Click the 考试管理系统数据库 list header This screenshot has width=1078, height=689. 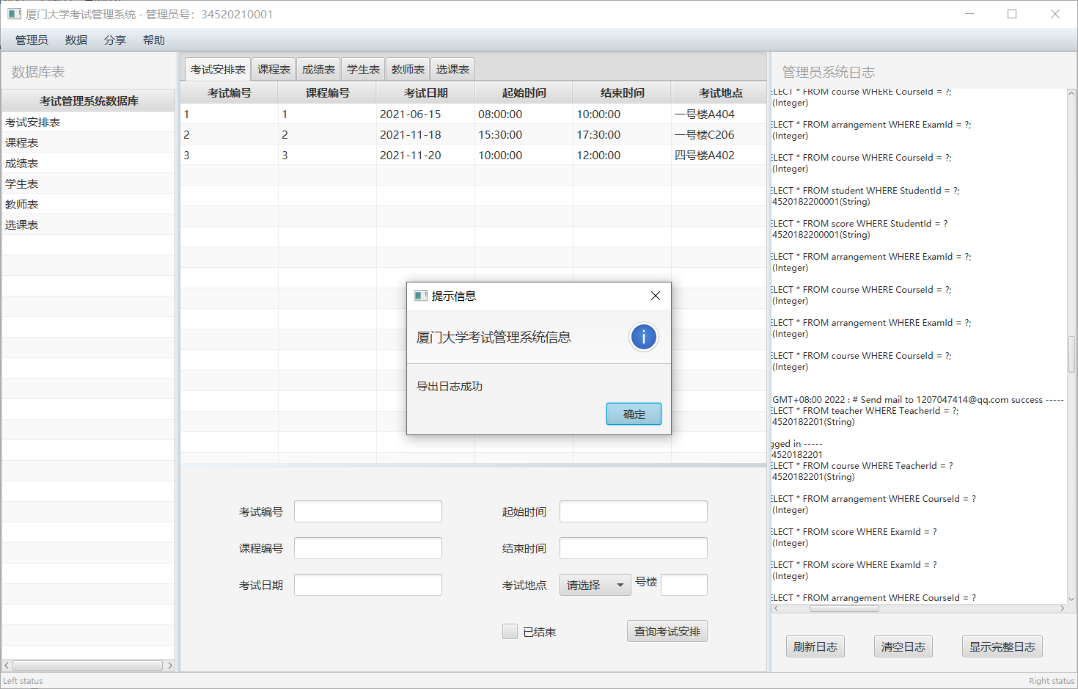coord(89,101)
